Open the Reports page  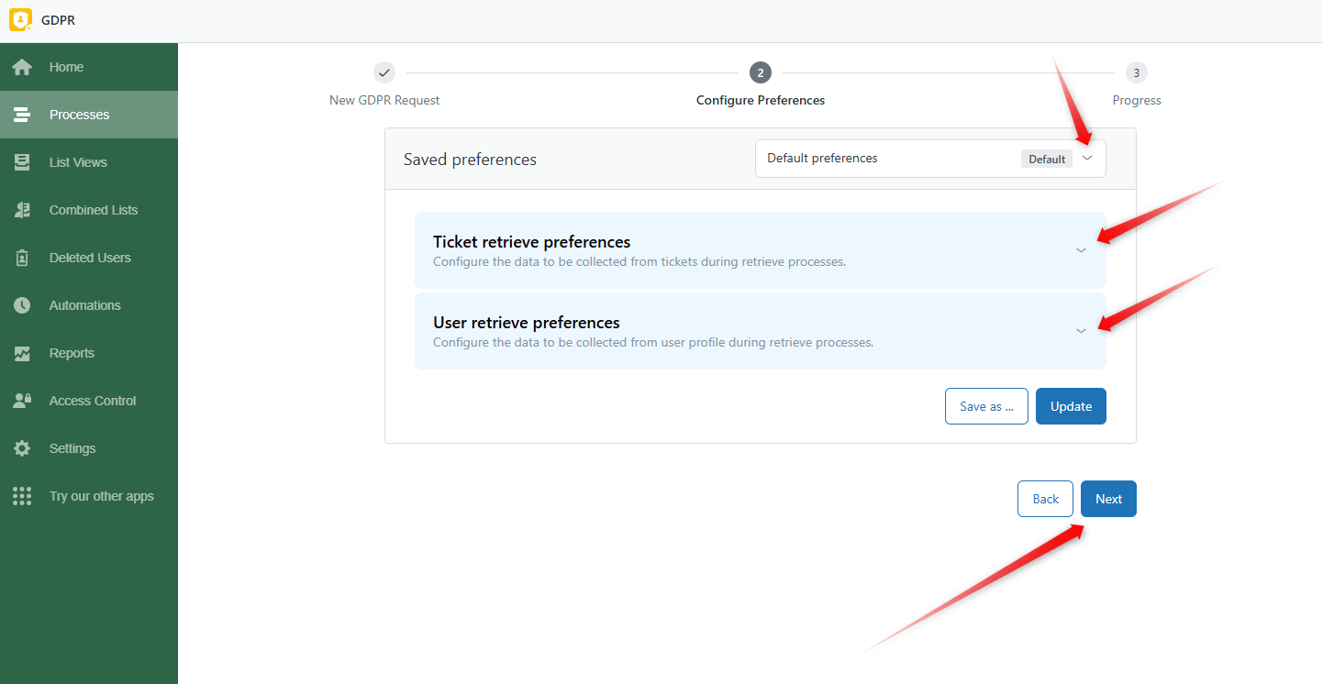click(89, 353)
